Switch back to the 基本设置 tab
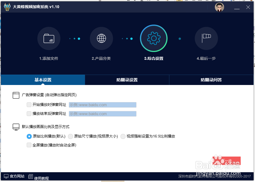 pos(42,80)
